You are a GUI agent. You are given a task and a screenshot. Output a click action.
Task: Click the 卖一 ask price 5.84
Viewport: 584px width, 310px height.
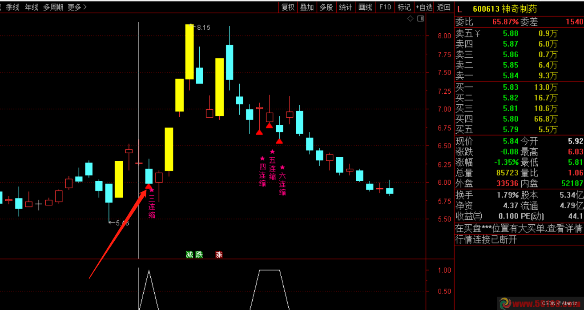(x=511, y=76)
